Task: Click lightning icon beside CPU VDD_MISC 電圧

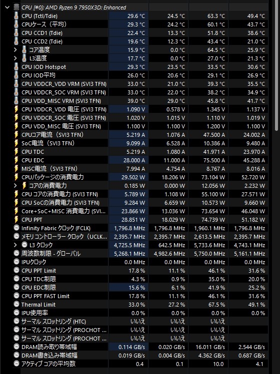Action: [16, 126]
